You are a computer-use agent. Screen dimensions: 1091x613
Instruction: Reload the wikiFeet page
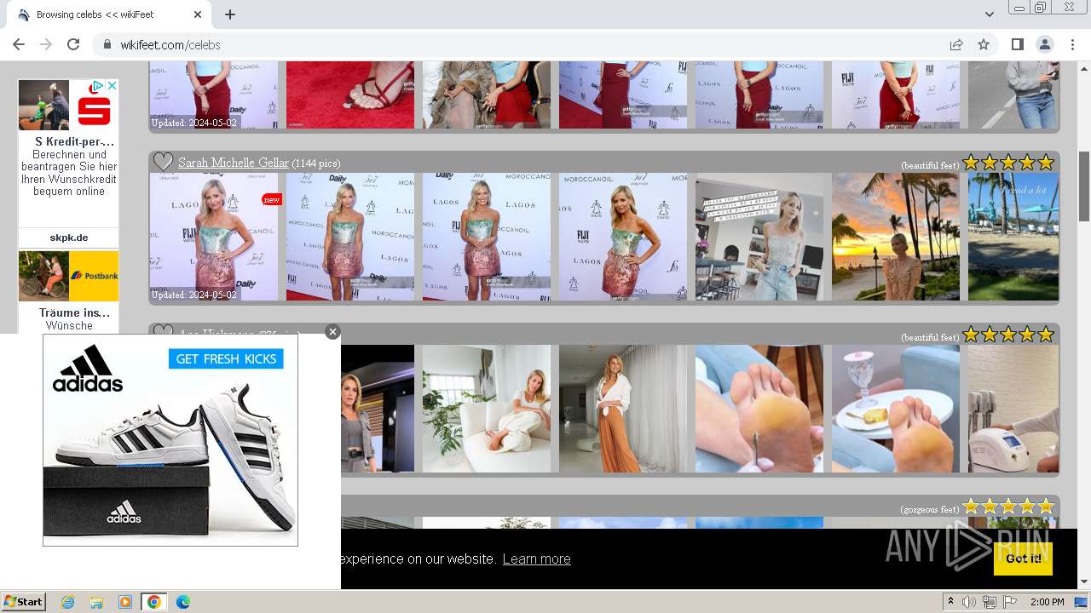click(x=73, y=44)
